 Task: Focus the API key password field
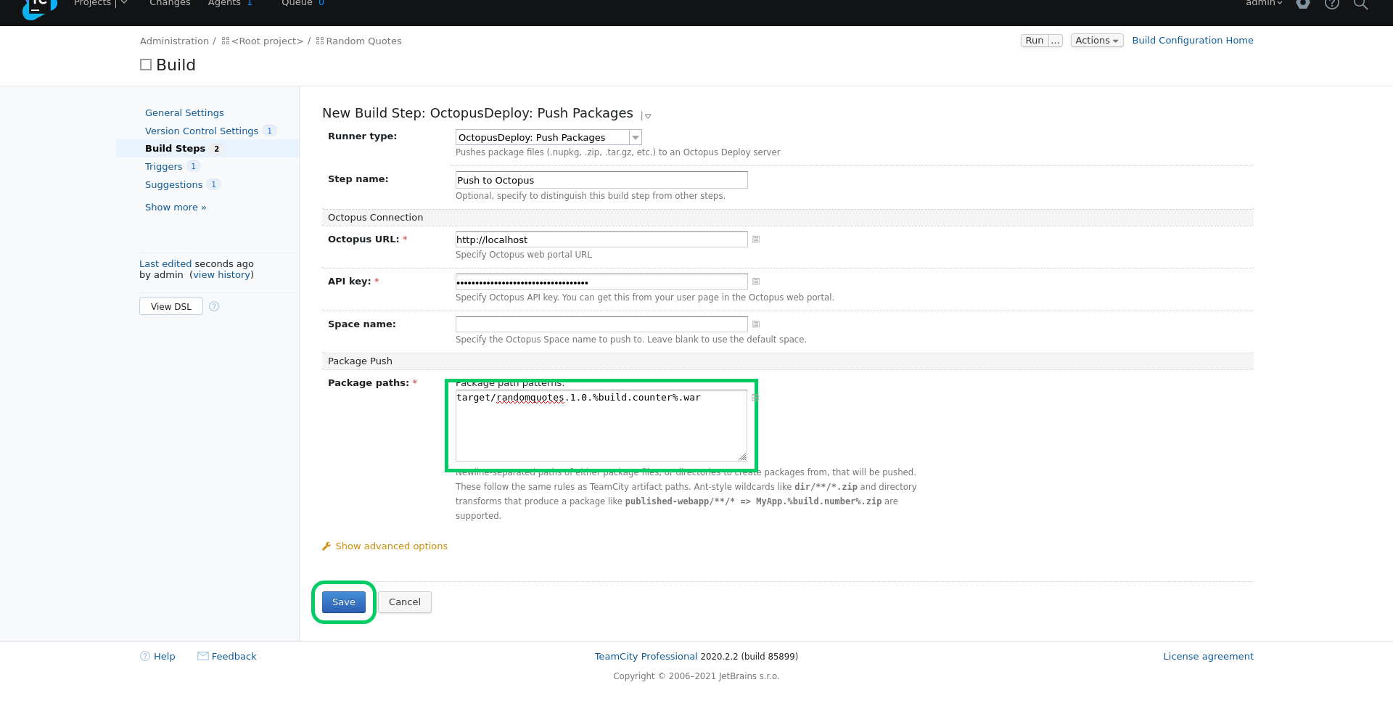click(601, 282)
